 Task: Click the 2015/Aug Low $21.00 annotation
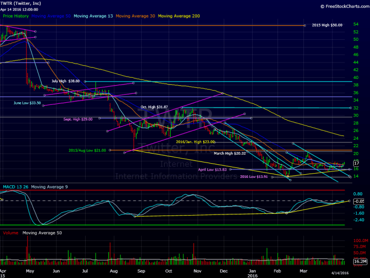(x=87, y=150)
